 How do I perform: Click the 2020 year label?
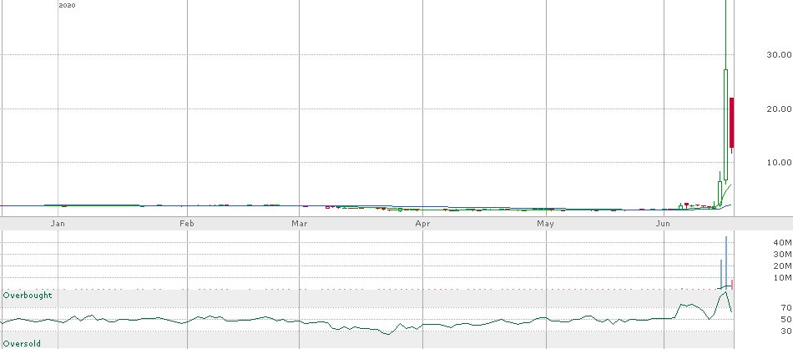[x=68, y=6]
